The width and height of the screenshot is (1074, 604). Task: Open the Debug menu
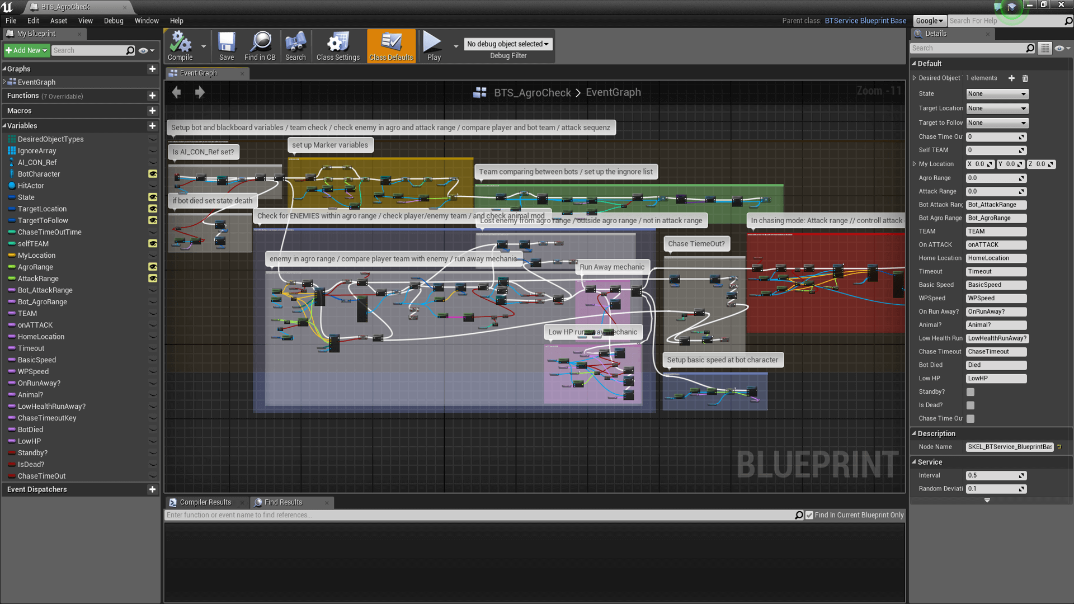tap(114, 21)
